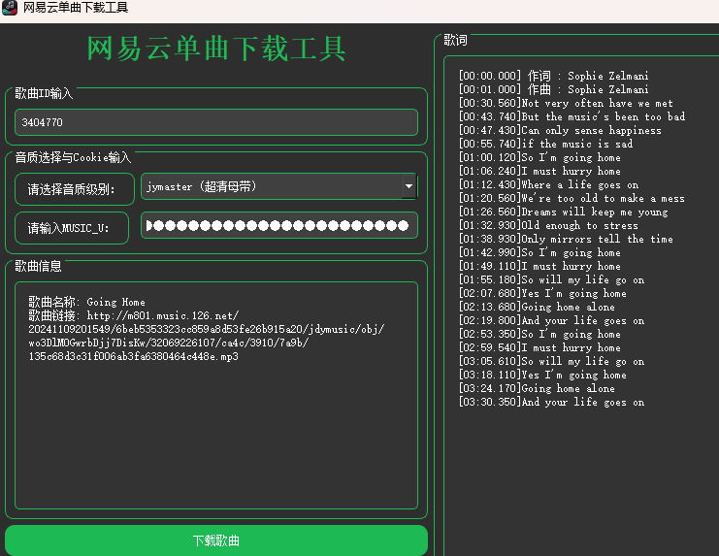The width and height of the screenshot is (719, 556).
Task: Click lyric at 03:30.350 'And your life goes on'
Action: (x=552, y=402)
